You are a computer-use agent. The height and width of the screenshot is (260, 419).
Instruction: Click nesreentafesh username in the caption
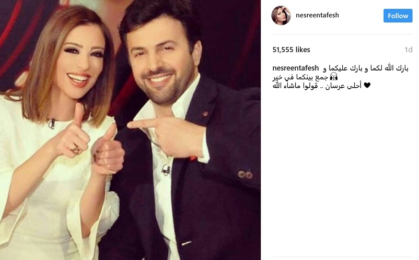click(x=296, y=68)
